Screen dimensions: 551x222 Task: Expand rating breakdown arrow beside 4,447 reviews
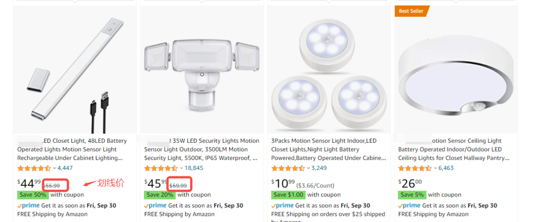click(55, 168)
